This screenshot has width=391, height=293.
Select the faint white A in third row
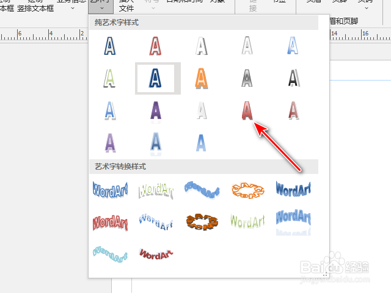click(202, 110)
